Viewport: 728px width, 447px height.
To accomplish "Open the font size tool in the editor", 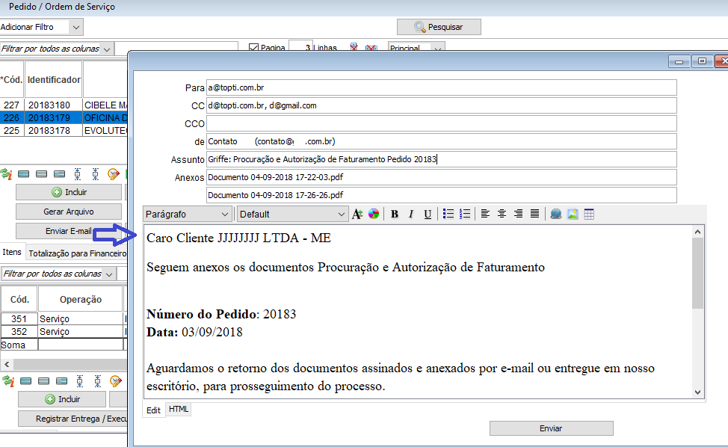I will (x=357, y=214).
